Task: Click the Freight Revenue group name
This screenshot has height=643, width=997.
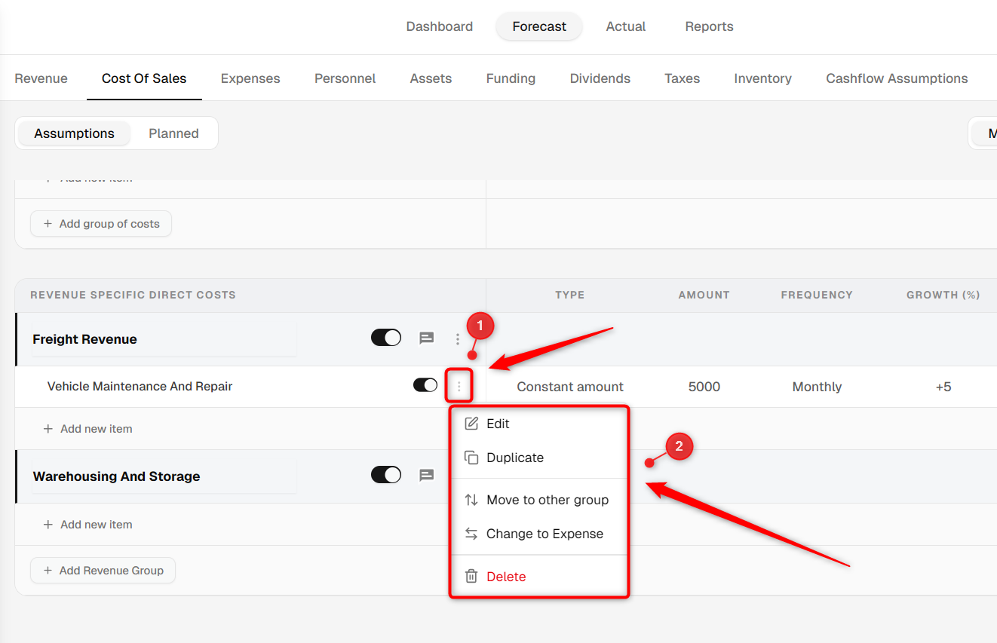Action: 84,339
